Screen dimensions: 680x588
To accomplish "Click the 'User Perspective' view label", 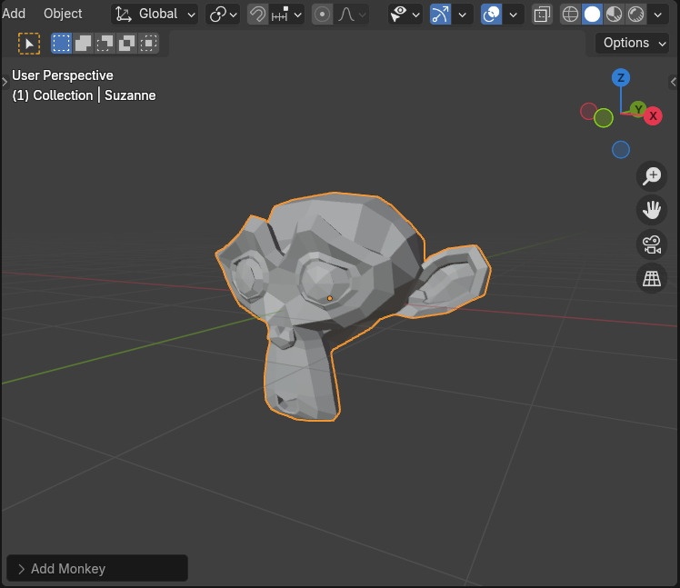I will [x=63, y=75].
